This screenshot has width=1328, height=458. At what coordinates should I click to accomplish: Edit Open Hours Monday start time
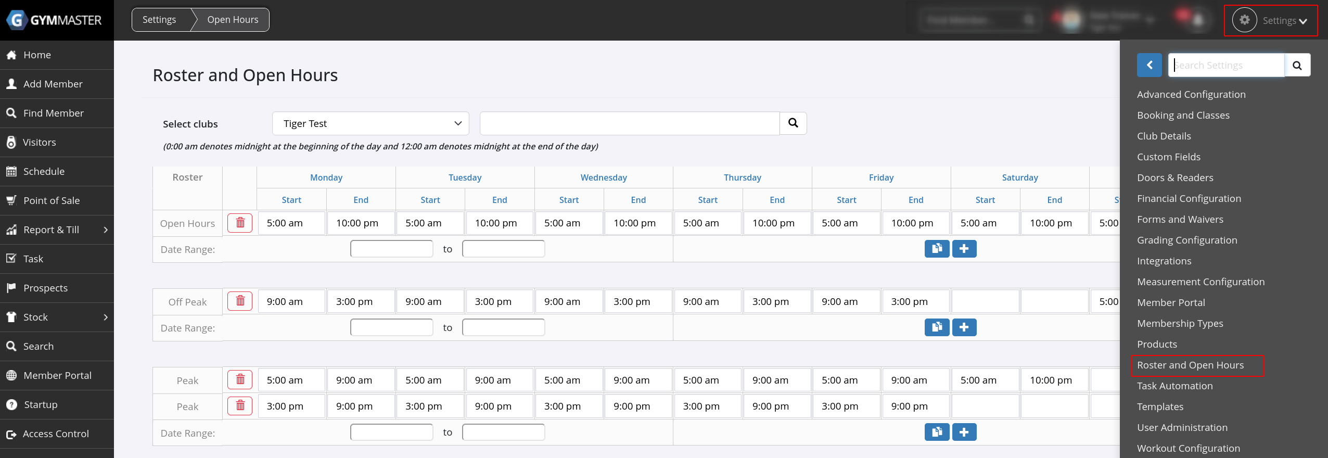tap(291, 223)
